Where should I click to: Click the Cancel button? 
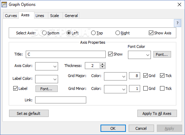(x=141, y=128)
